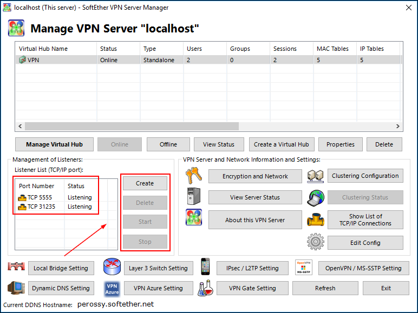The height and width of the screenshot is (313, 418).
Task: Open IPsec / L2TP Setting
Action: pos(252,268)
